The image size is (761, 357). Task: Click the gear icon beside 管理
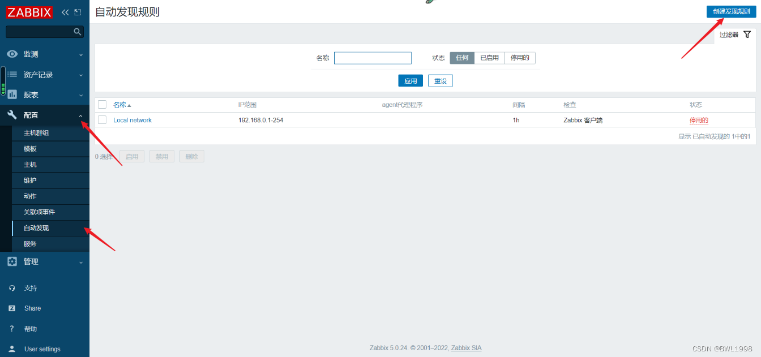(x=12, y=261)
